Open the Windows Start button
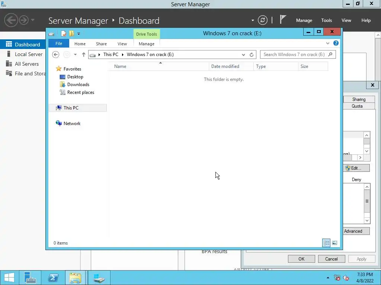 click(9, 278)
